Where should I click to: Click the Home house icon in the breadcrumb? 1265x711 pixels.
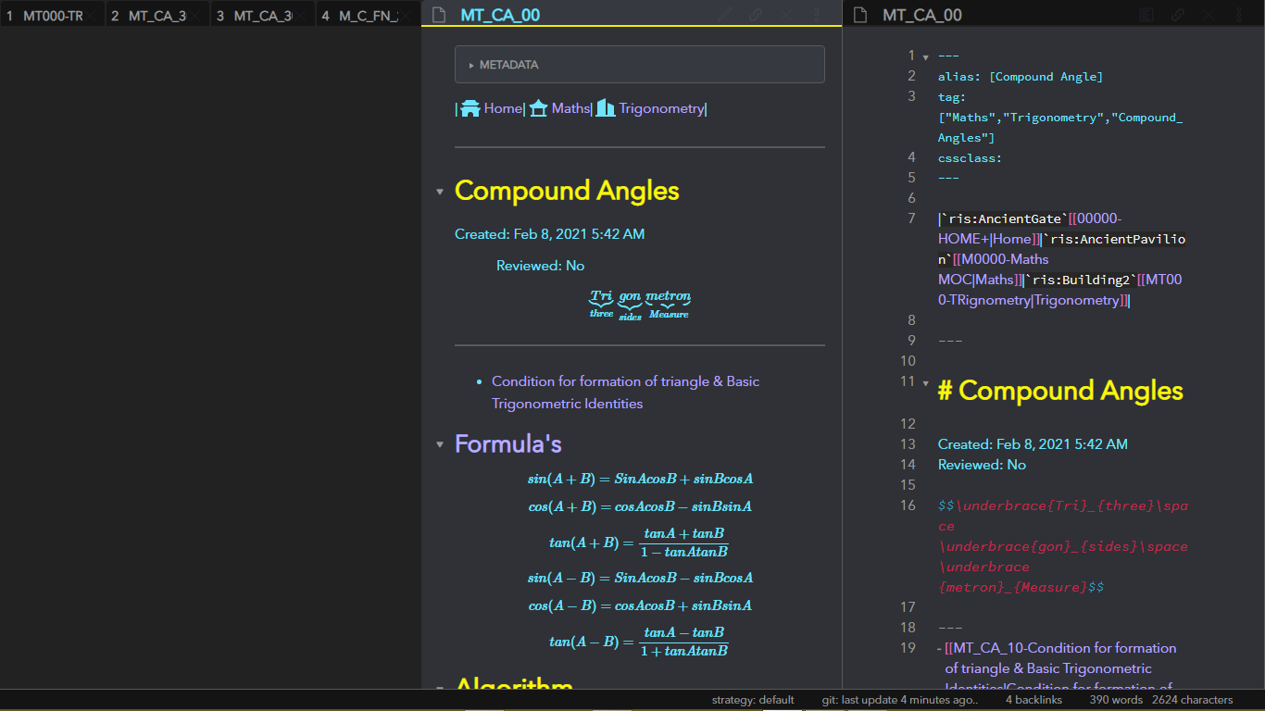(469, 107)
